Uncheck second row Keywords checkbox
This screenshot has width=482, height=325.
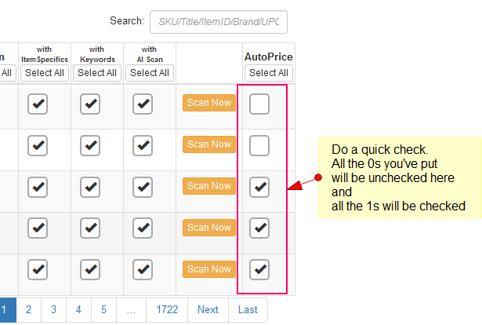pos(90,145)
